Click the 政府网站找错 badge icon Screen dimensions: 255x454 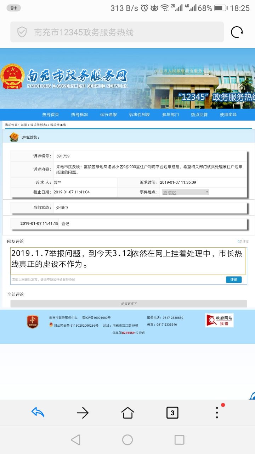point(219,320)
